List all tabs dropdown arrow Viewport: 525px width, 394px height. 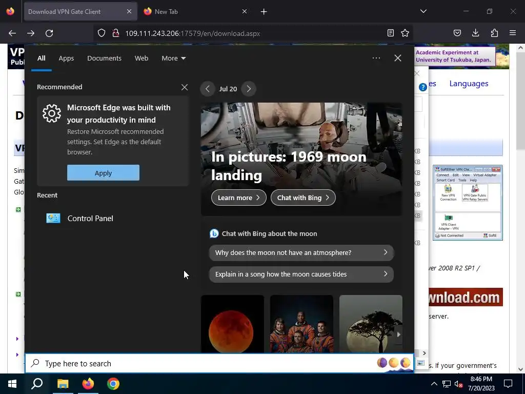coord(423,11)
